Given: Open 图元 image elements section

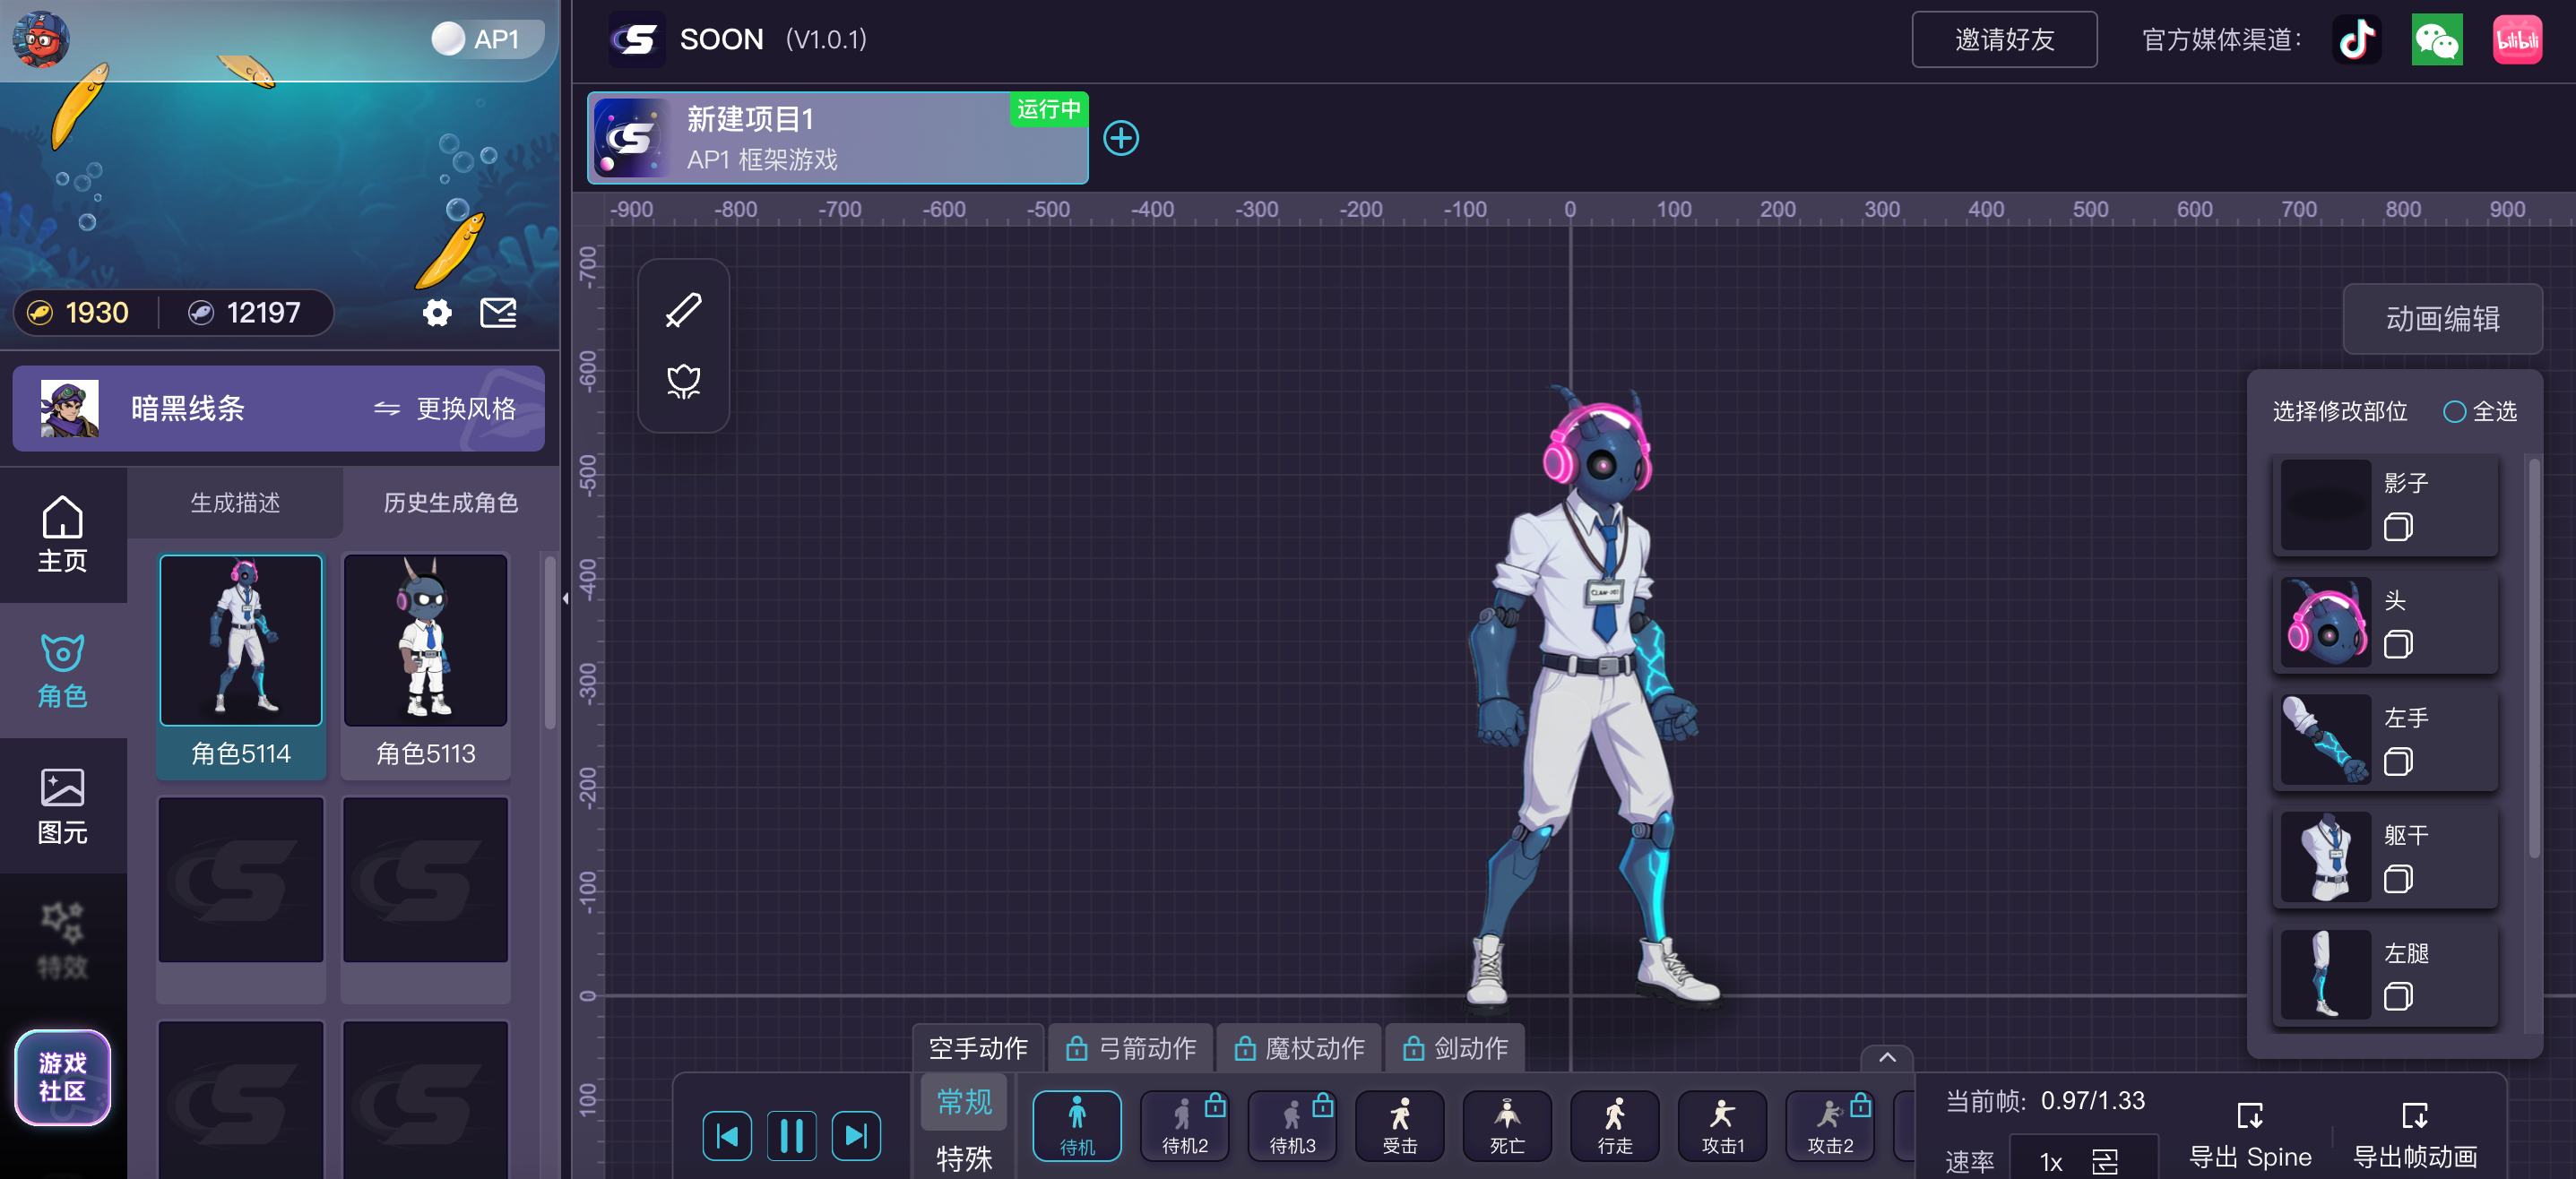Looking at the screenshot, I should (x=63, y=805).
